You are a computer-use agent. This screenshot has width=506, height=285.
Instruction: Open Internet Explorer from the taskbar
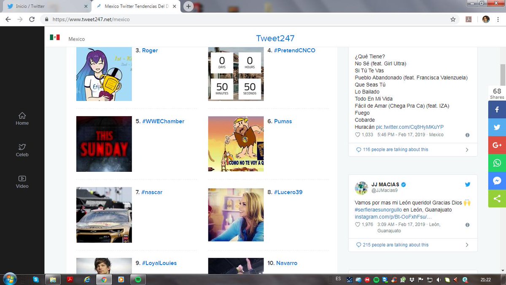point(87,280)
